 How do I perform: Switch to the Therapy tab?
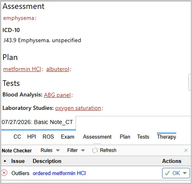tap(167, 137)
